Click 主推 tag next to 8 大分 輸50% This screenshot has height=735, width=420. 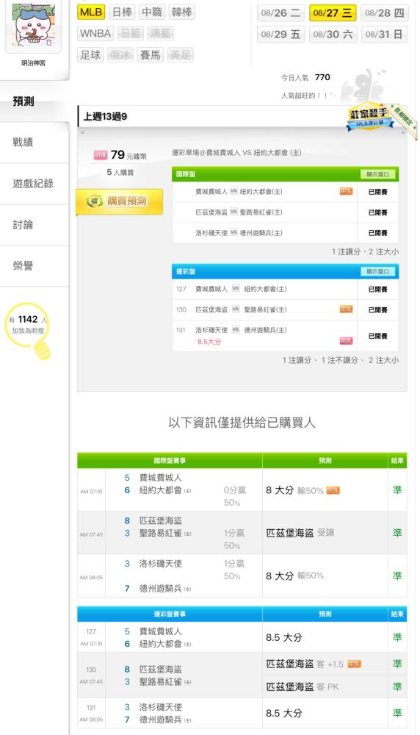333,490
